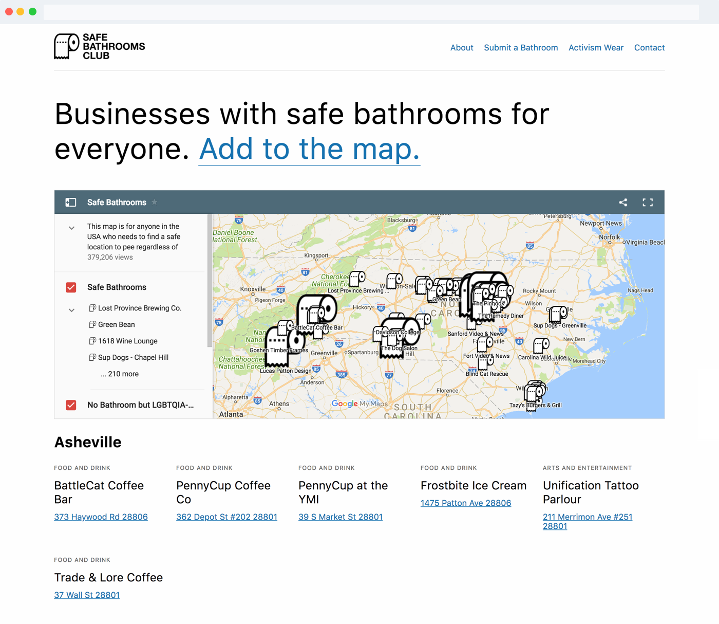Open the About page
This screenshot has width=719, height=624.
click(462, 48)
